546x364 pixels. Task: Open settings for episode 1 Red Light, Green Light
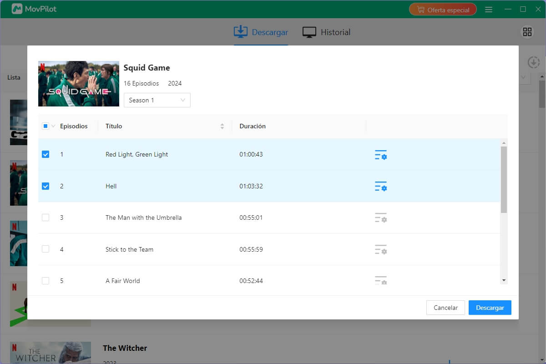(380, 155)
